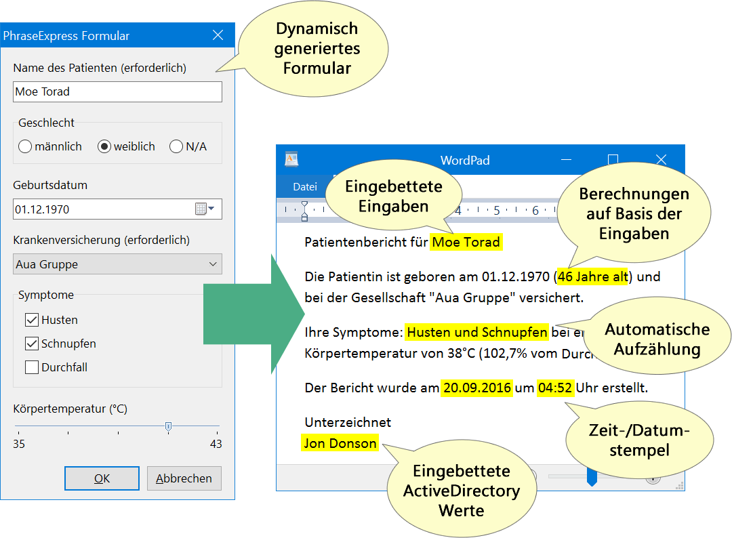Click the Abbrechen button
The image size is (732, 538).
(x=184, y=478)
